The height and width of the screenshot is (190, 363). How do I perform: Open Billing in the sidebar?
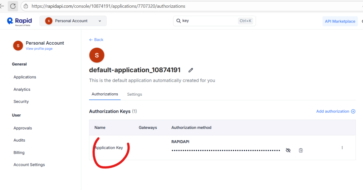coord(19,152)
